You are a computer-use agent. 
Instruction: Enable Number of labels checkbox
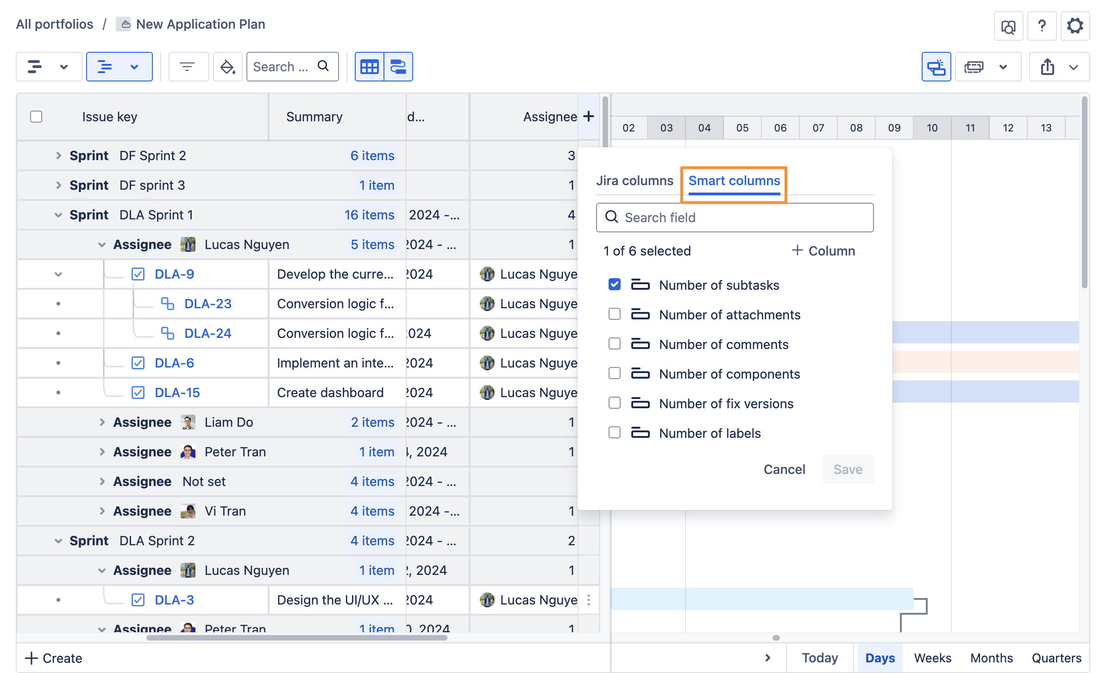[x=614, y=433]
